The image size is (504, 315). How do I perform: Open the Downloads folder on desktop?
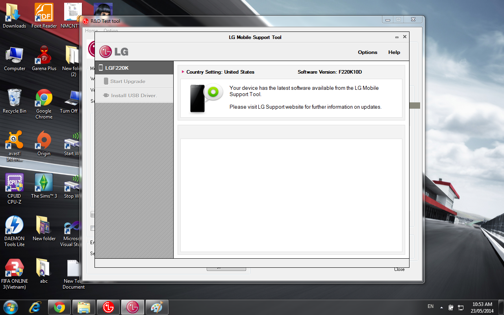[15, 16]
